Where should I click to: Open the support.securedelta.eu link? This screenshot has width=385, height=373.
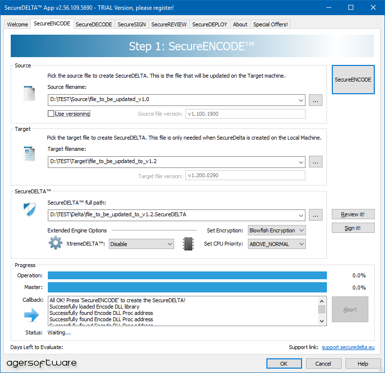click(x=348, y=347)
